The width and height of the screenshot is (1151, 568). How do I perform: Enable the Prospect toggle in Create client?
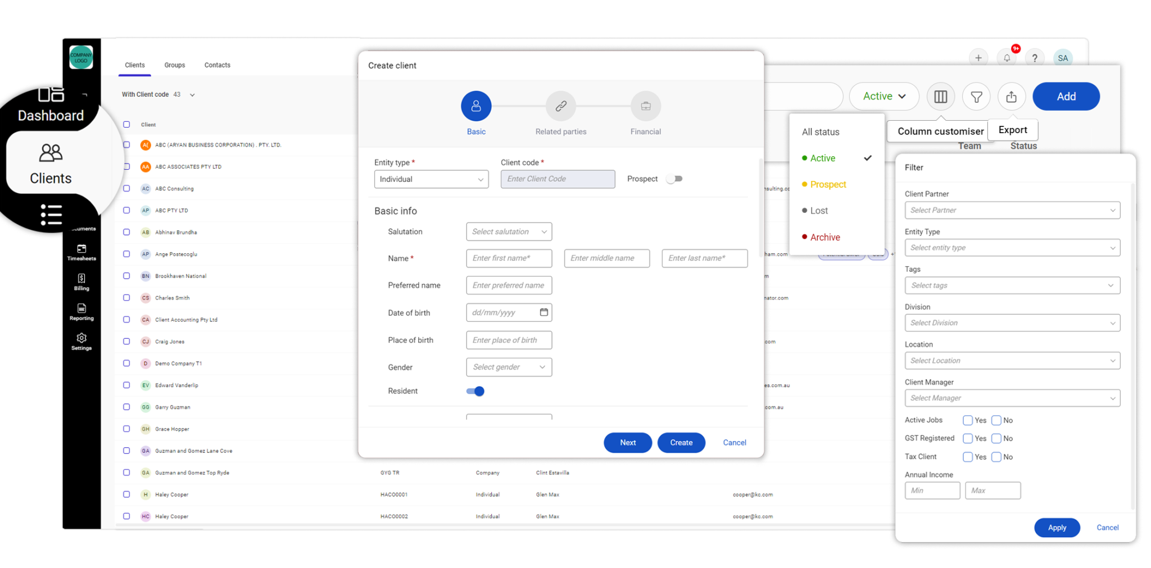coord(674,179)
